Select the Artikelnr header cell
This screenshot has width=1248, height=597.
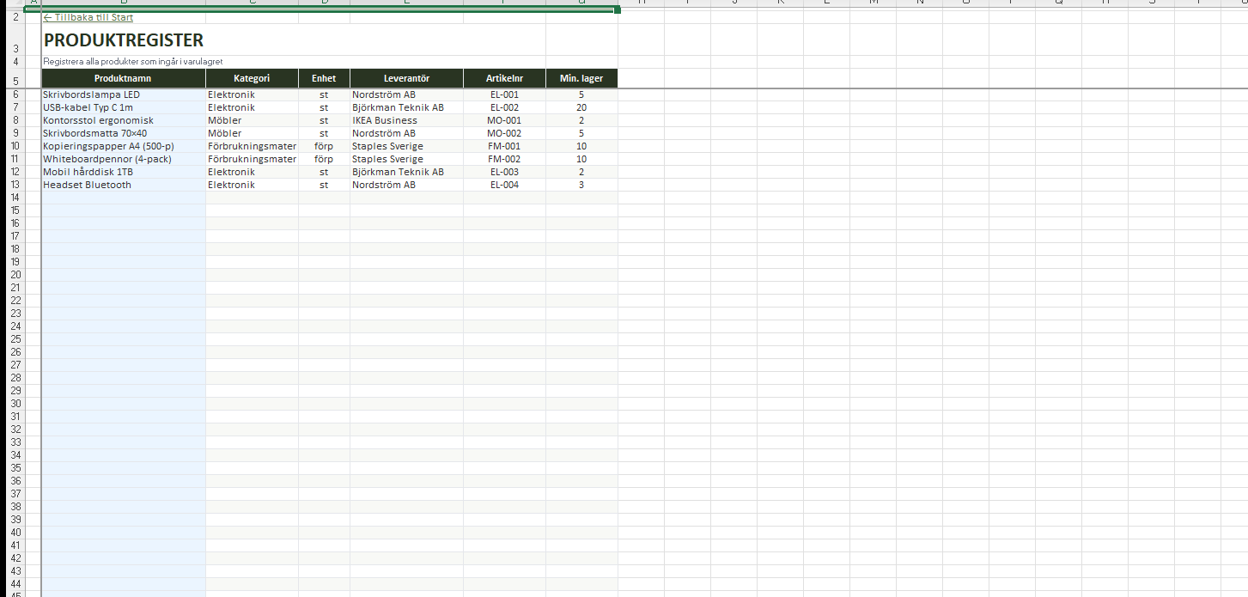point(504,78)
